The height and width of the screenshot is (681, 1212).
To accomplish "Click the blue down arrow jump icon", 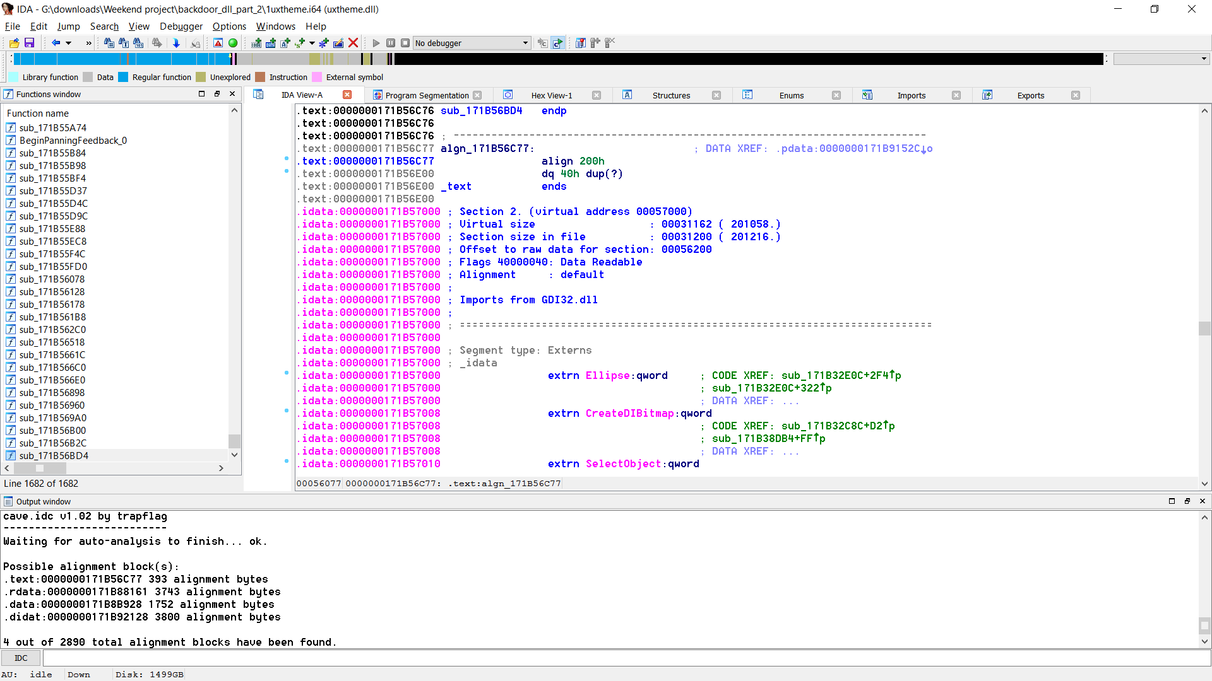I will [x=176, y=43].
